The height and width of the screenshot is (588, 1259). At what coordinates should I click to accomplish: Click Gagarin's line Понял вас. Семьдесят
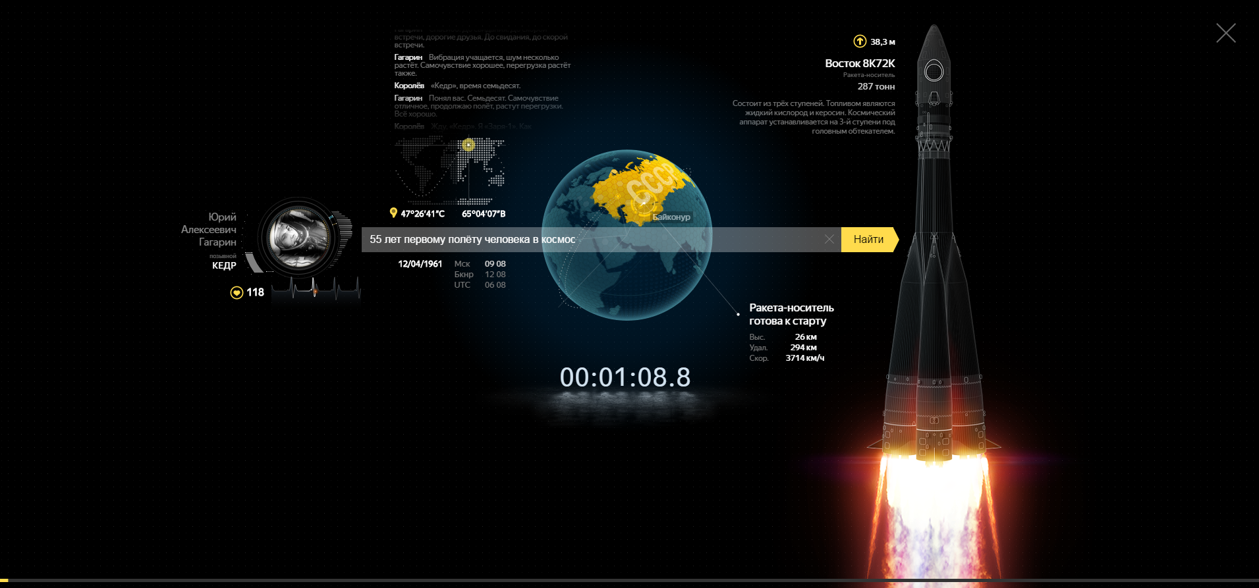[x=479, y=106]
